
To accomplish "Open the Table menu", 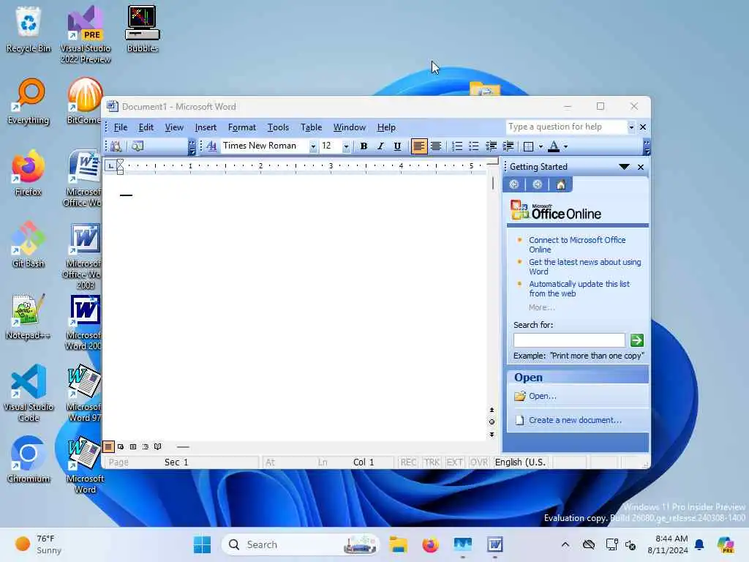I will 312,127.
